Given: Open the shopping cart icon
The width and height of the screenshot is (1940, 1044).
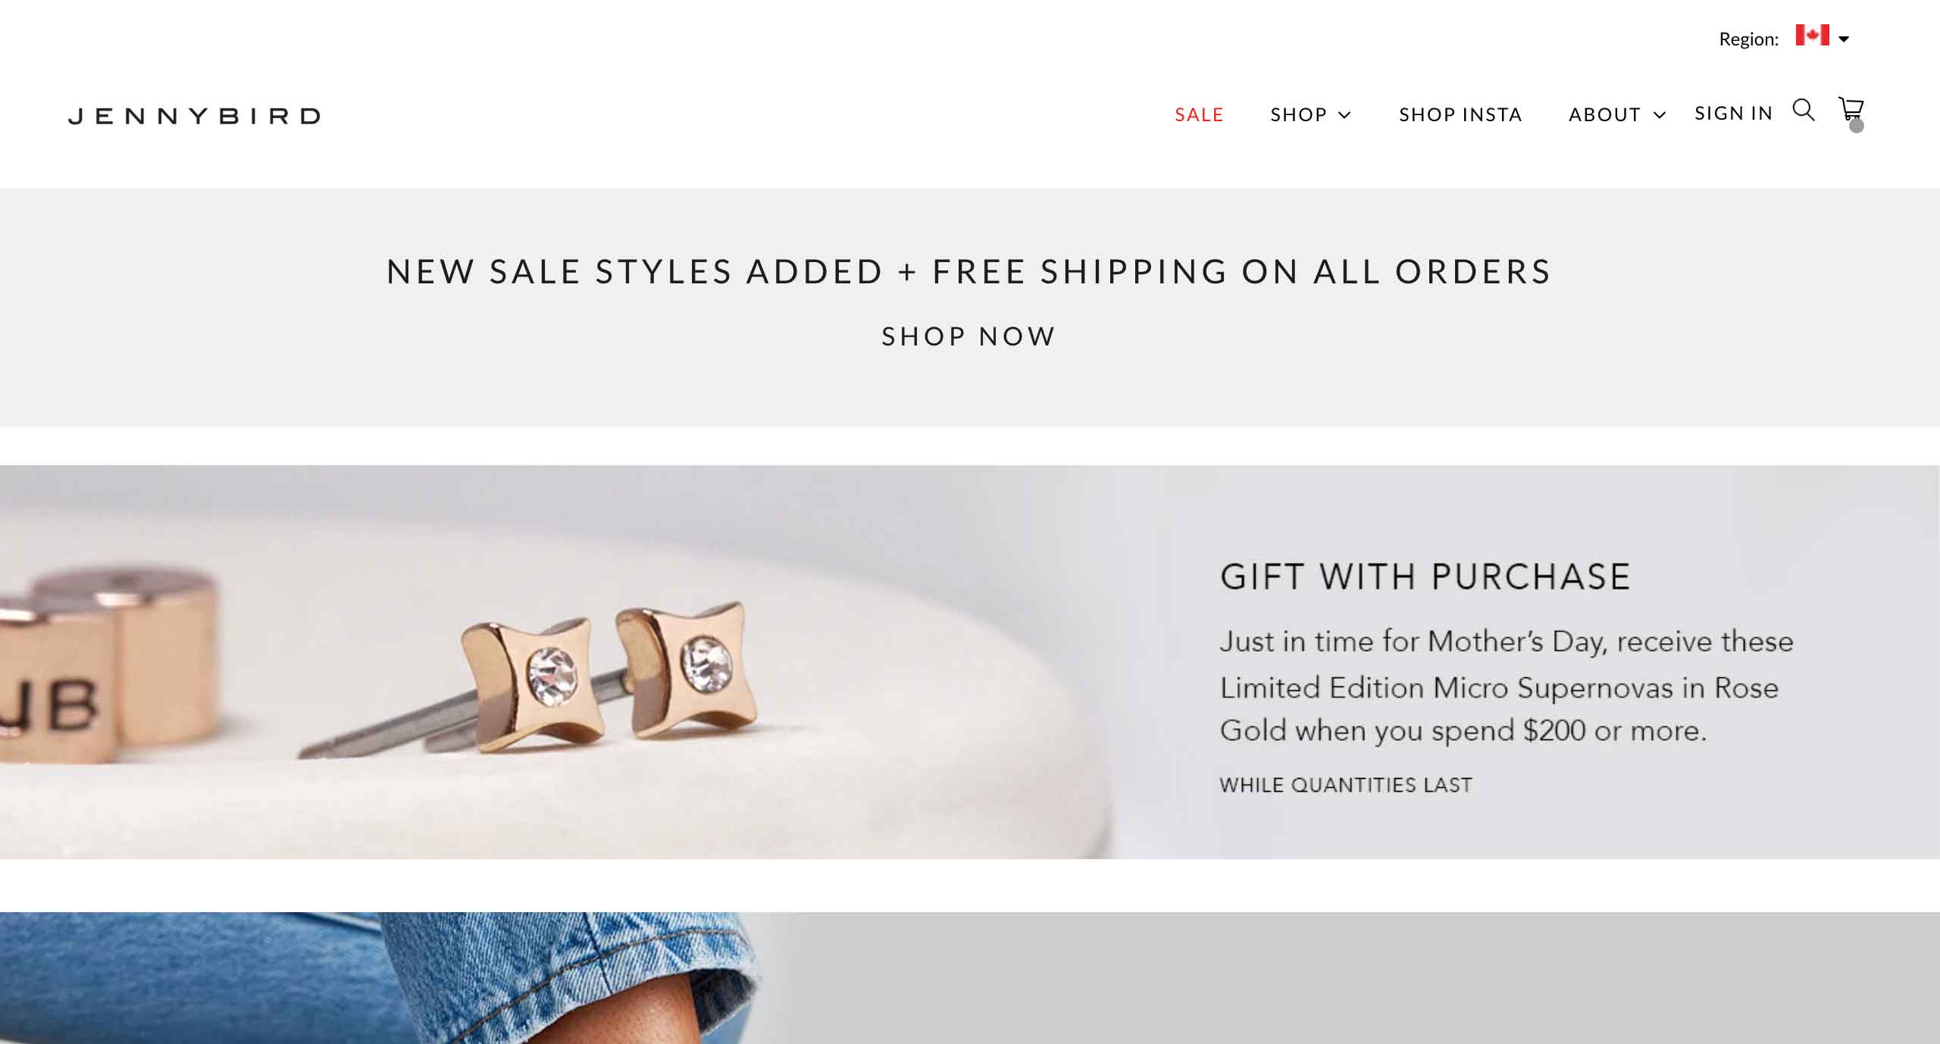Looking at the screenshot, I should point(1851,109).
